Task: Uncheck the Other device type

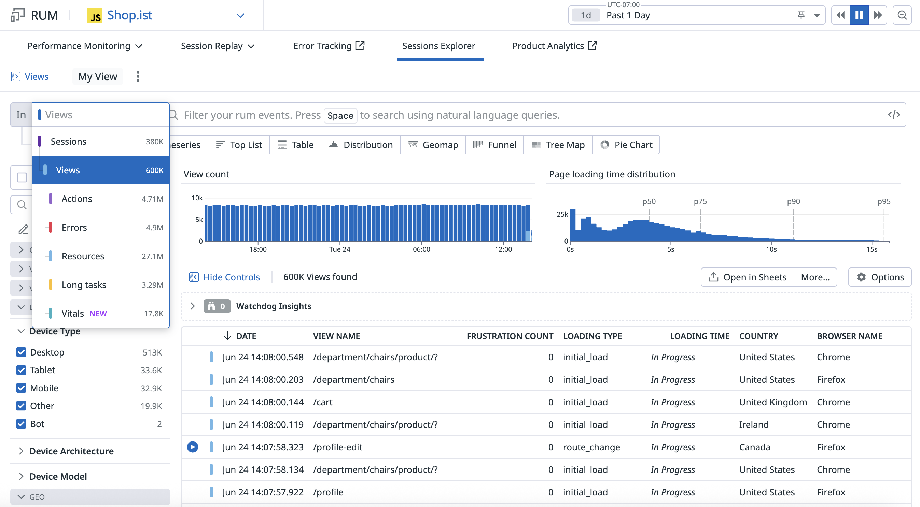Action: click(21, 406)
